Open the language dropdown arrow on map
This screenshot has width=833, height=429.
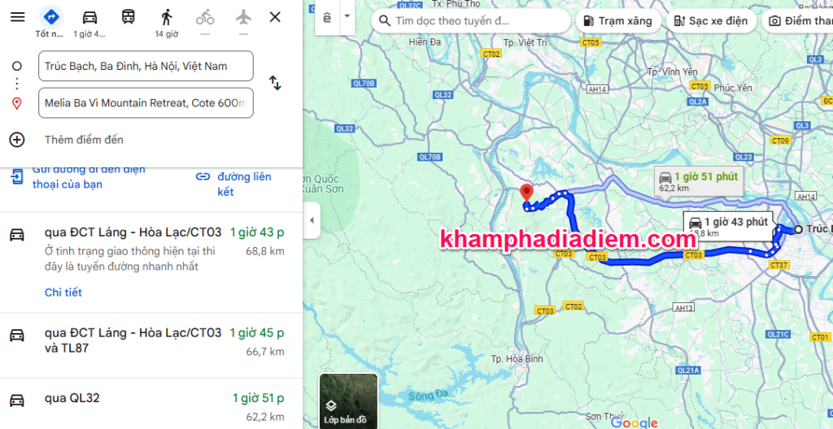click(x=347, y=17)
